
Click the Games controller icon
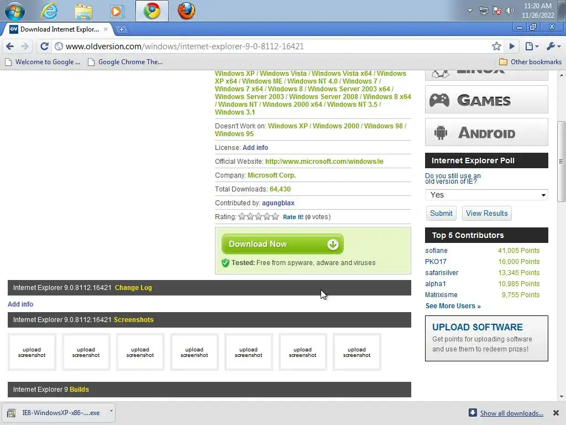tap(439, 100)
